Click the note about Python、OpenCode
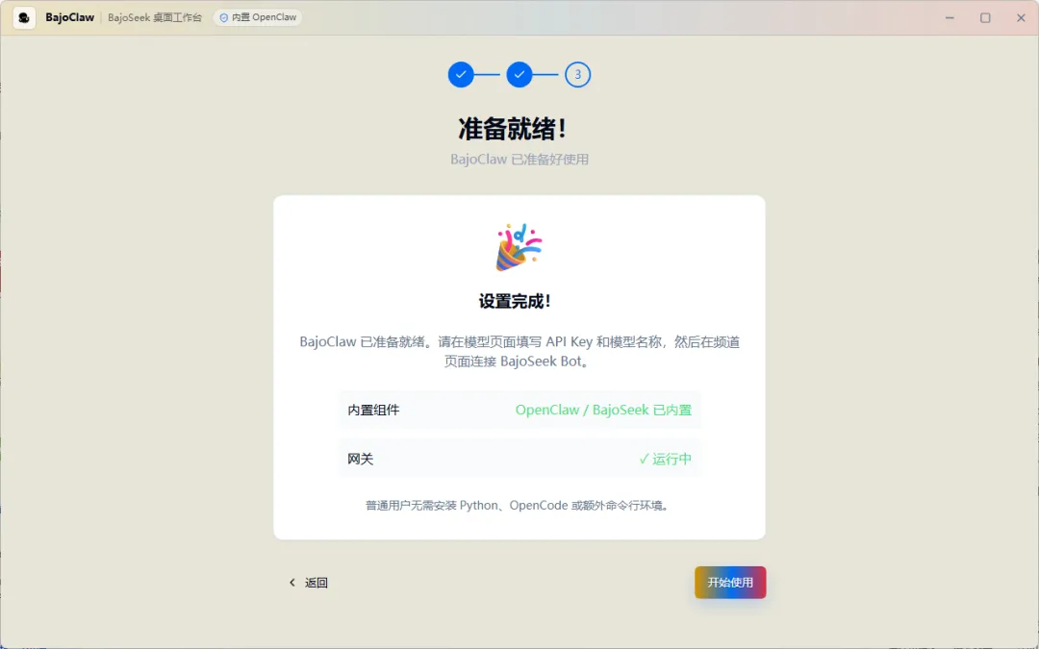 tap(519, 506)
